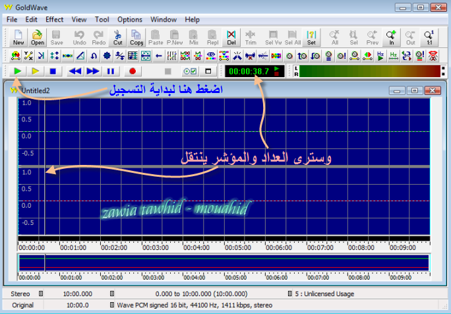
Task: Click the Copy toolbar icon
Action: [x=136, y=37]
